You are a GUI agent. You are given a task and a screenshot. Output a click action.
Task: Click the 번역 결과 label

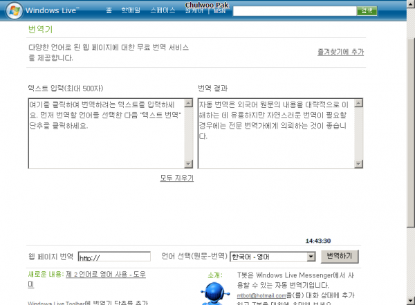(213, 88)
